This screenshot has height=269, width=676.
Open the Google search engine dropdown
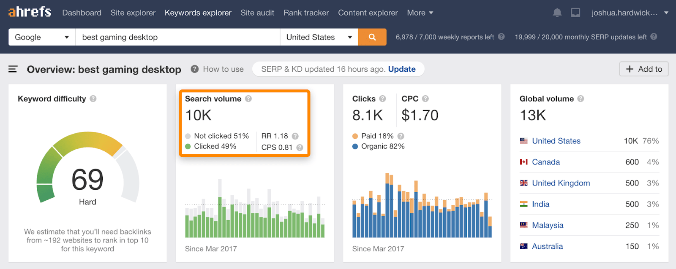pyautogui.click(x=42, y=37)
